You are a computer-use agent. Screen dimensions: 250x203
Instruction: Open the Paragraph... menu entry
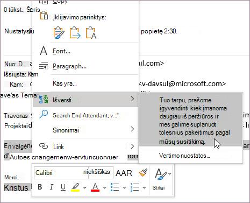(x=85, y=66)
